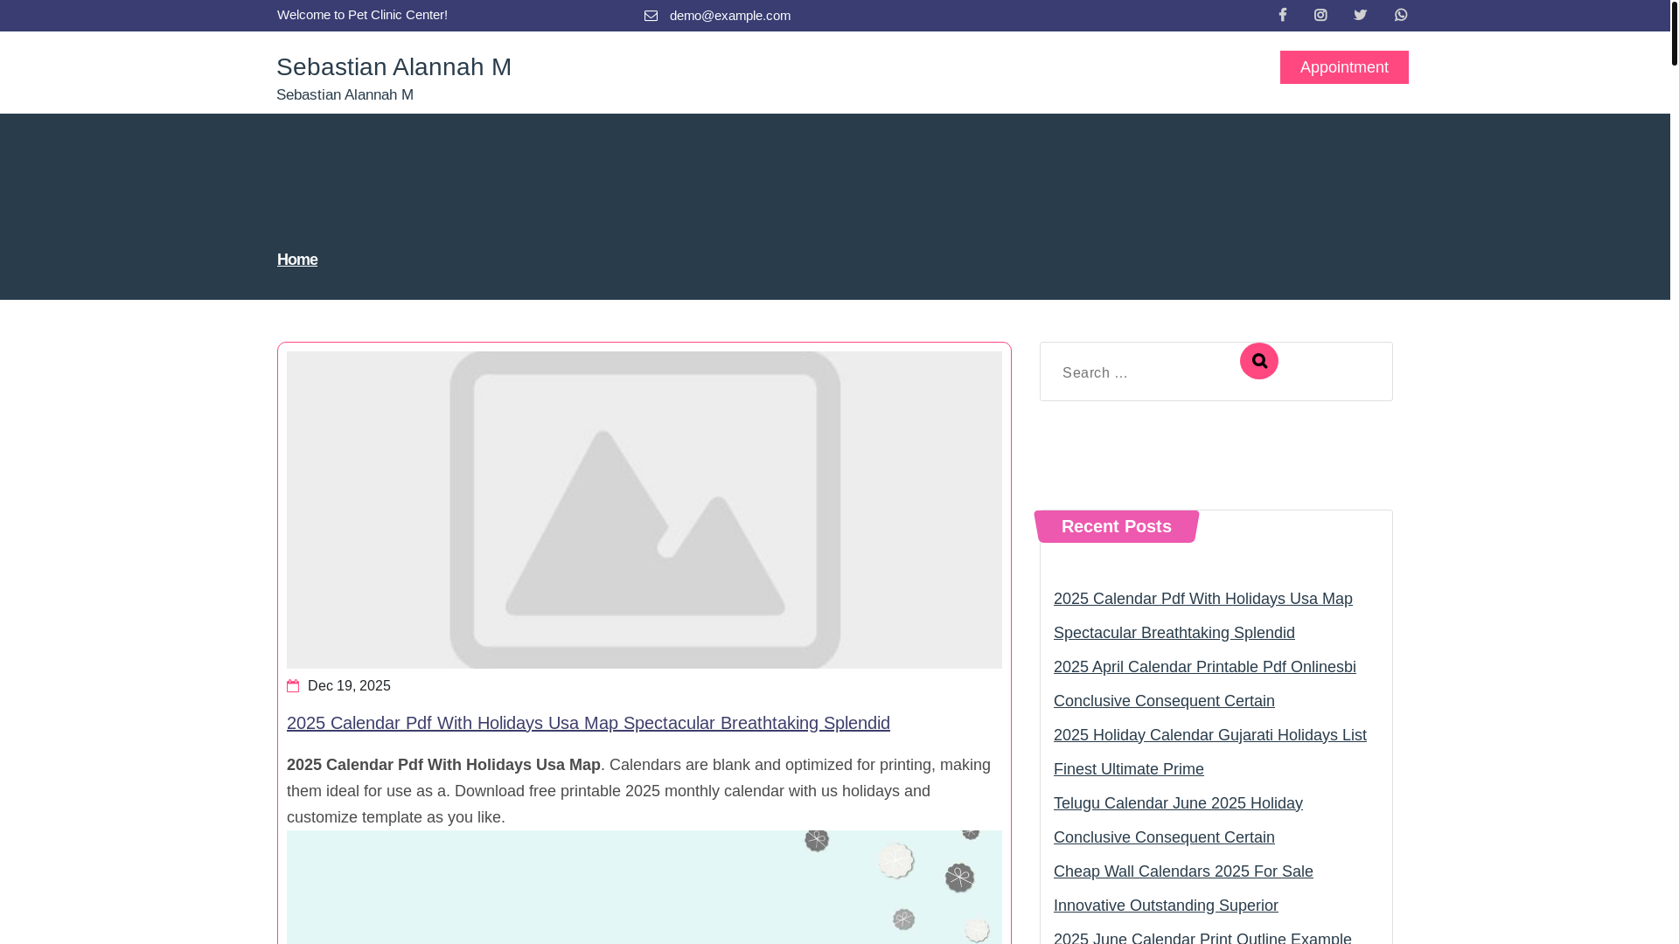The height and width of the screenshot is (944, 1679).
Task: Open recent post Cheap Wall Calendars 2025 For Sale
Action: (x=1183, y=888)
